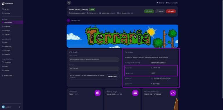The width and height of the screenshot is (223, 110).
Task: Open Databases under Management
Action: tap(7, 46)
